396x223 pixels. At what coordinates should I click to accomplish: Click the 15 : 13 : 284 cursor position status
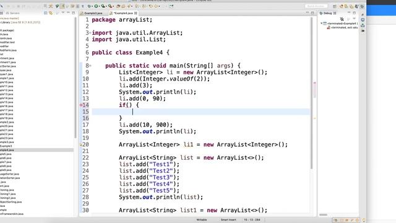point(252,220)
